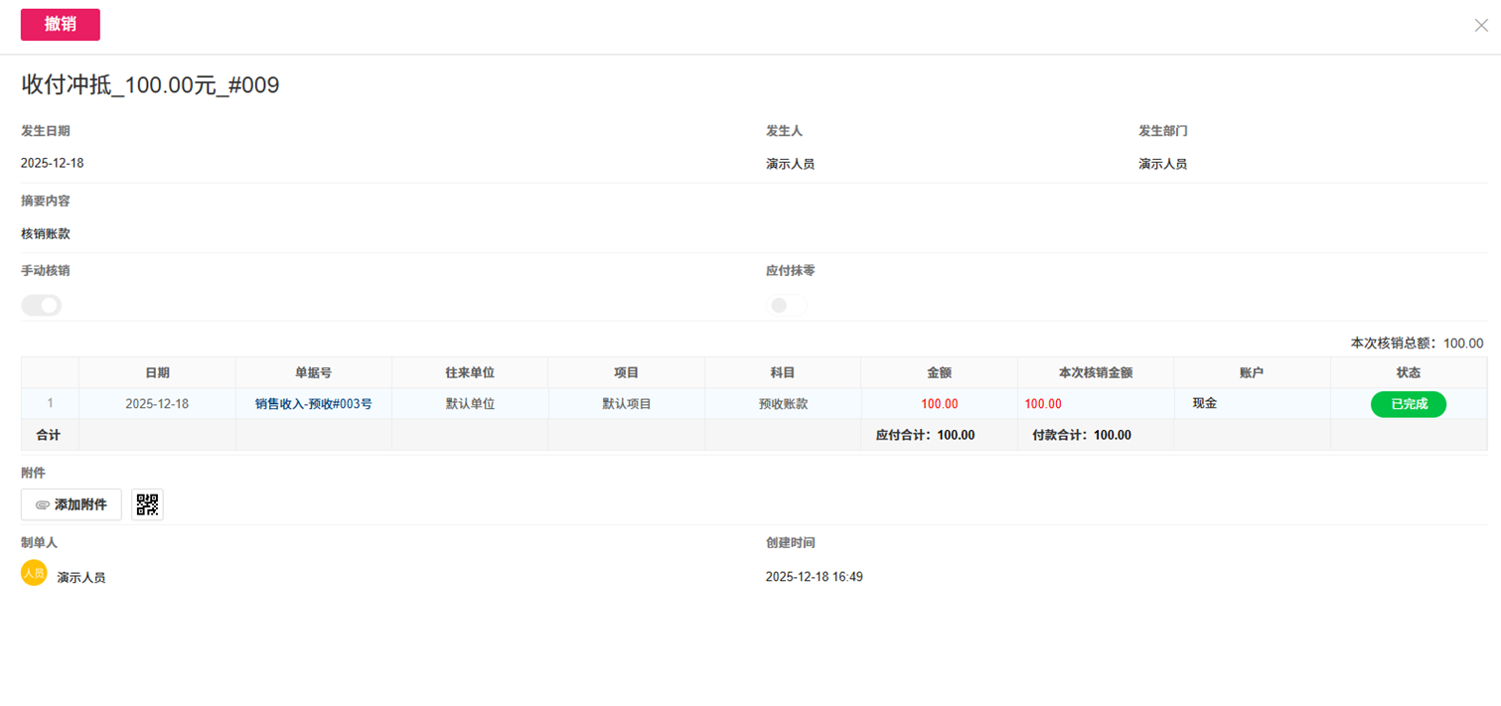Click the 预收账款 subject cell
The image size is (1501, 706).
click(x=783, y=404)
